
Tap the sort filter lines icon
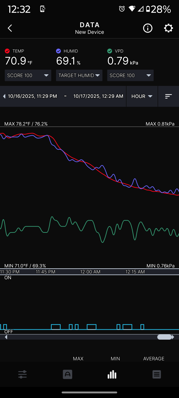pyautogui.click(x=168, y=96)
